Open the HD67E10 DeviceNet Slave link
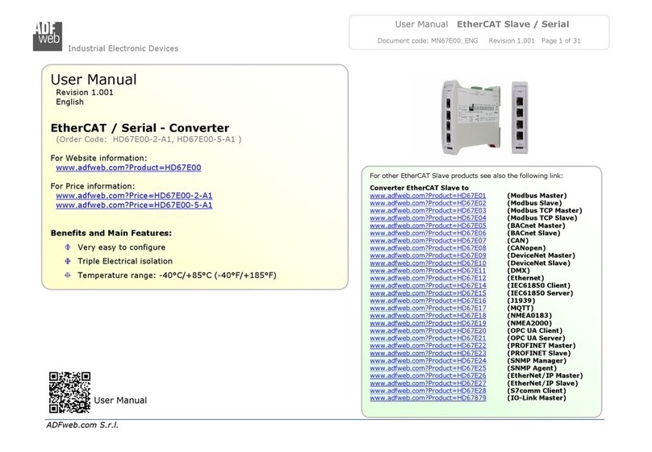 click(x=428, y=263)
